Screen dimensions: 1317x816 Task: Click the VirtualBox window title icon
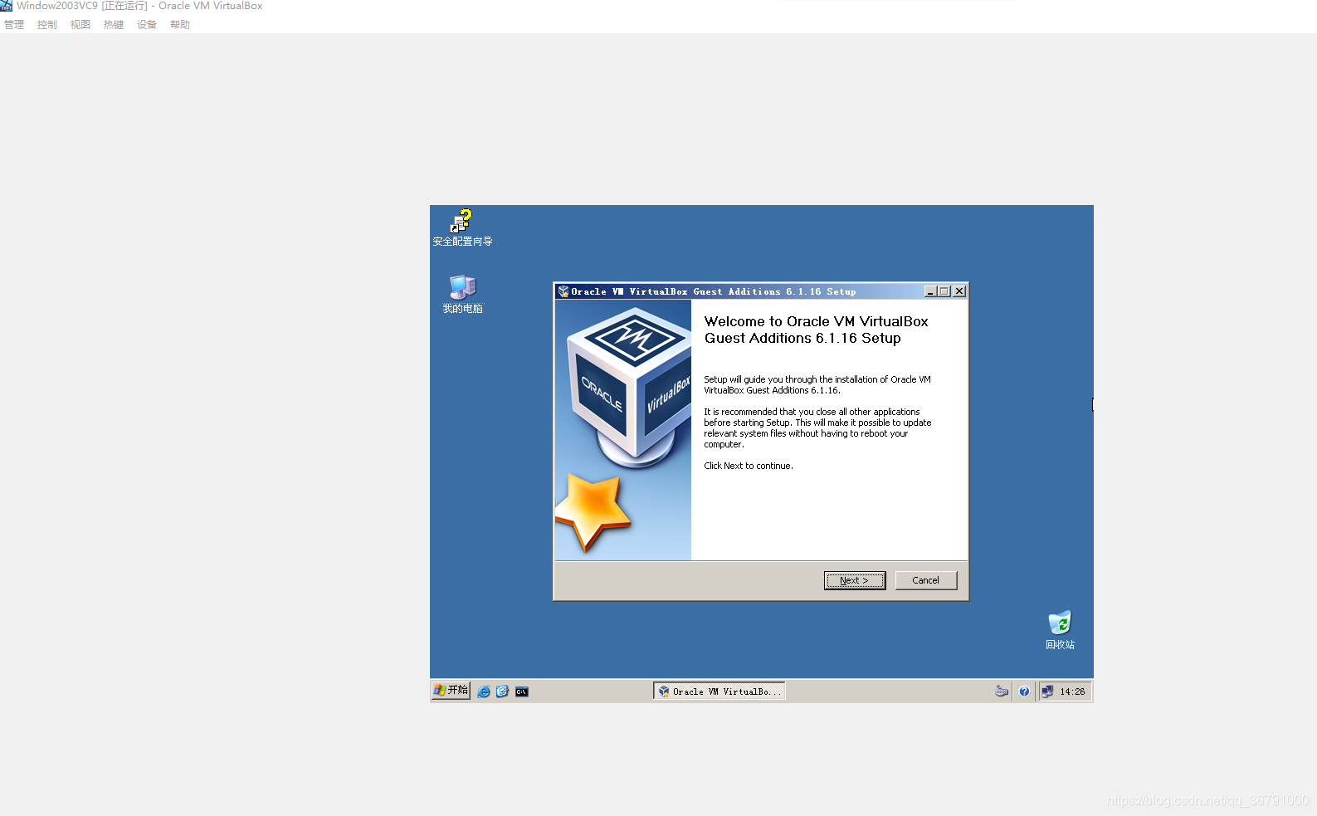click(x=7, y=6)
